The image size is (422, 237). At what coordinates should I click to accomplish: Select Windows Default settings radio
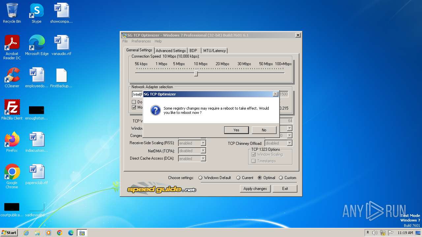click(215, 178)
